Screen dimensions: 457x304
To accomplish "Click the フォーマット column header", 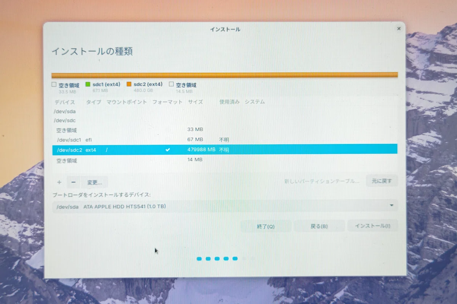I will pos(167,102).
